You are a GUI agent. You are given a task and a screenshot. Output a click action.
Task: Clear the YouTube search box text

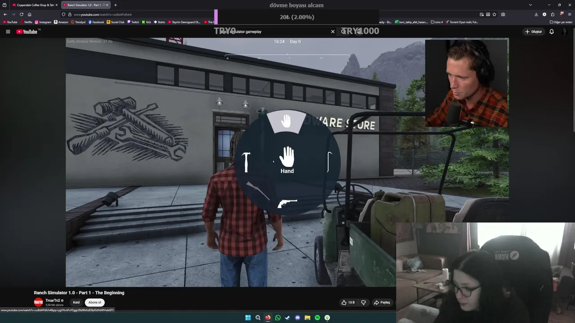coord(333,31)
